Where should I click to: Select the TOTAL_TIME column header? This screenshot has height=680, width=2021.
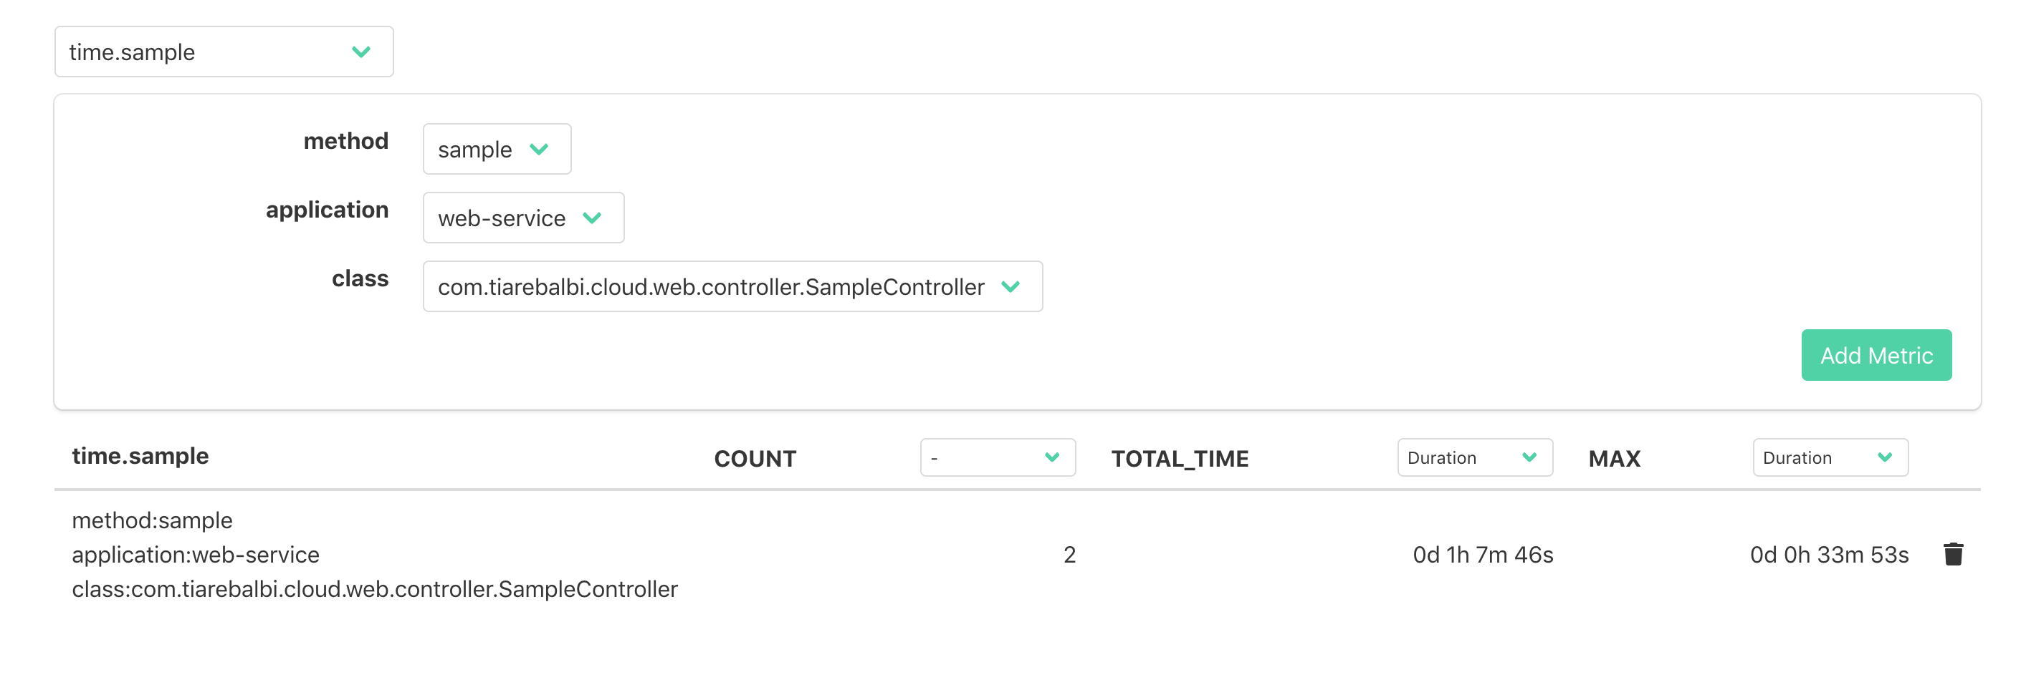(x=1180, y=458)
